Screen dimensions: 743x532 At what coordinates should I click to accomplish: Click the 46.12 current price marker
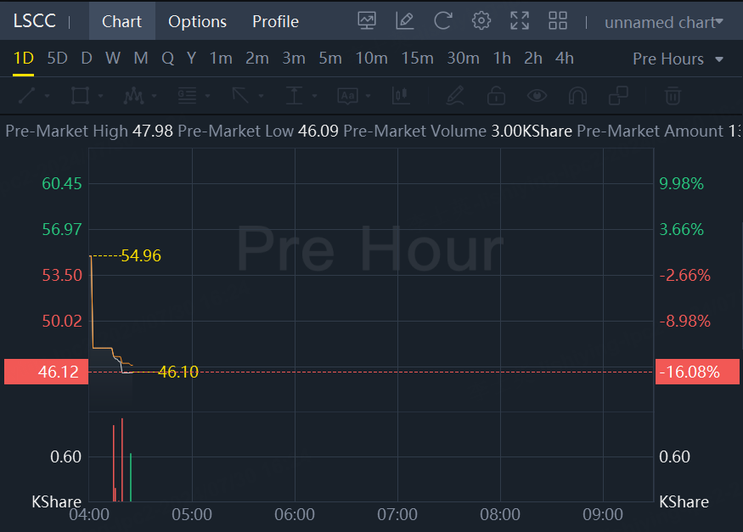click(46, 372)
